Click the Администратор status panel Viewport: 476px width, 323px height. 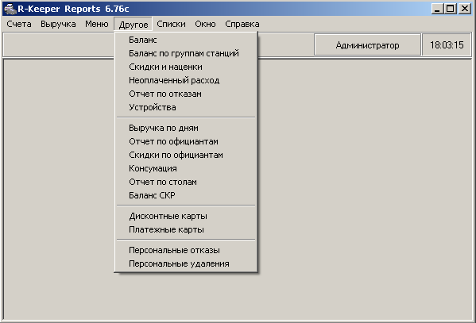[367, 45]
